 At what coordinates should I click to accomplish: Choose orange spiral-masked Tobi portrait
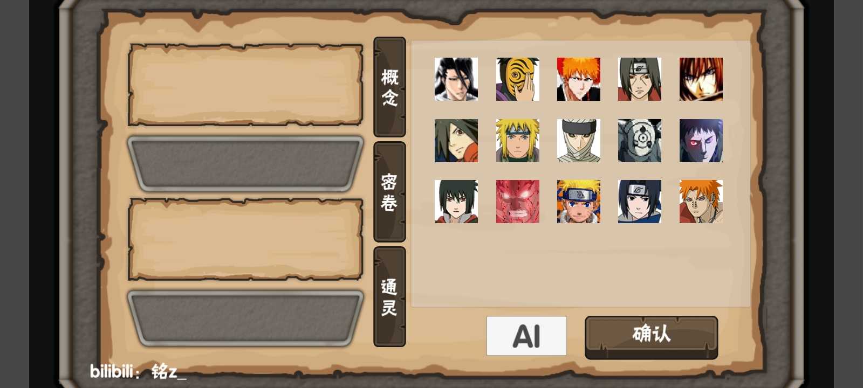pyautogui.click(x=517, y=79)
